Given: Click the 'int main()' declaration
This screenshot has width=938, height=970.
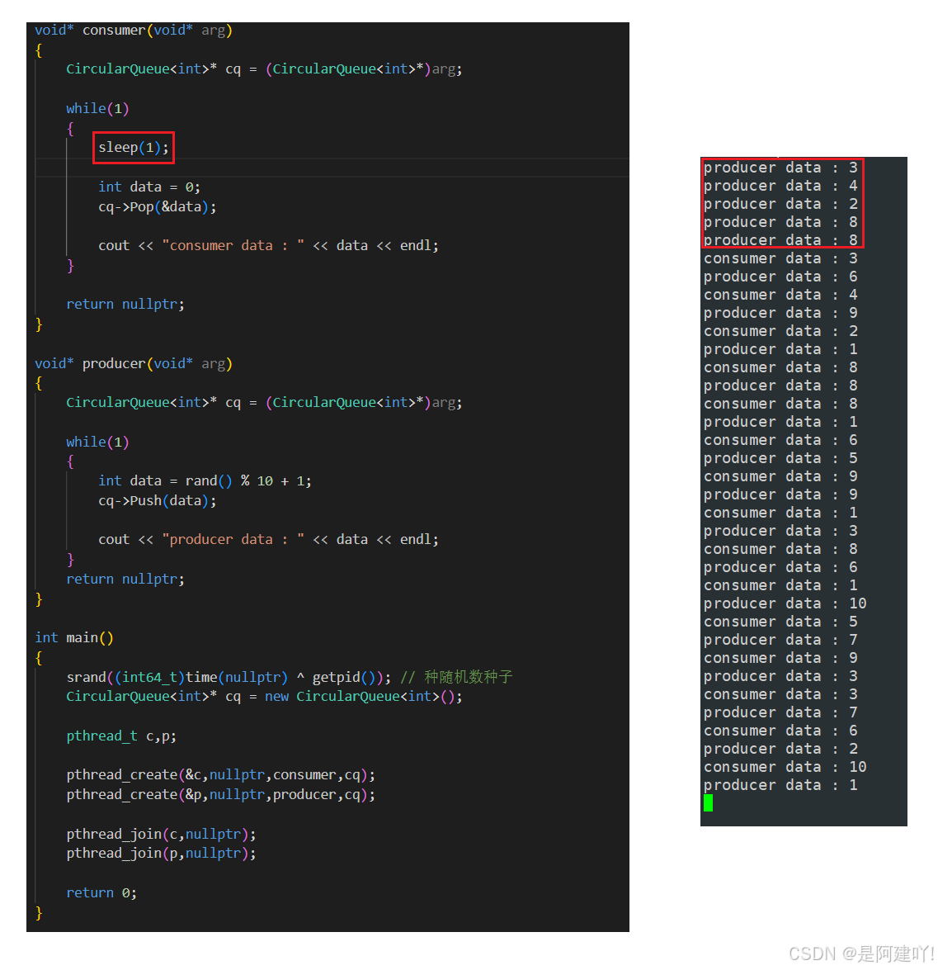Looking at the screenshot, I should 74,638.
